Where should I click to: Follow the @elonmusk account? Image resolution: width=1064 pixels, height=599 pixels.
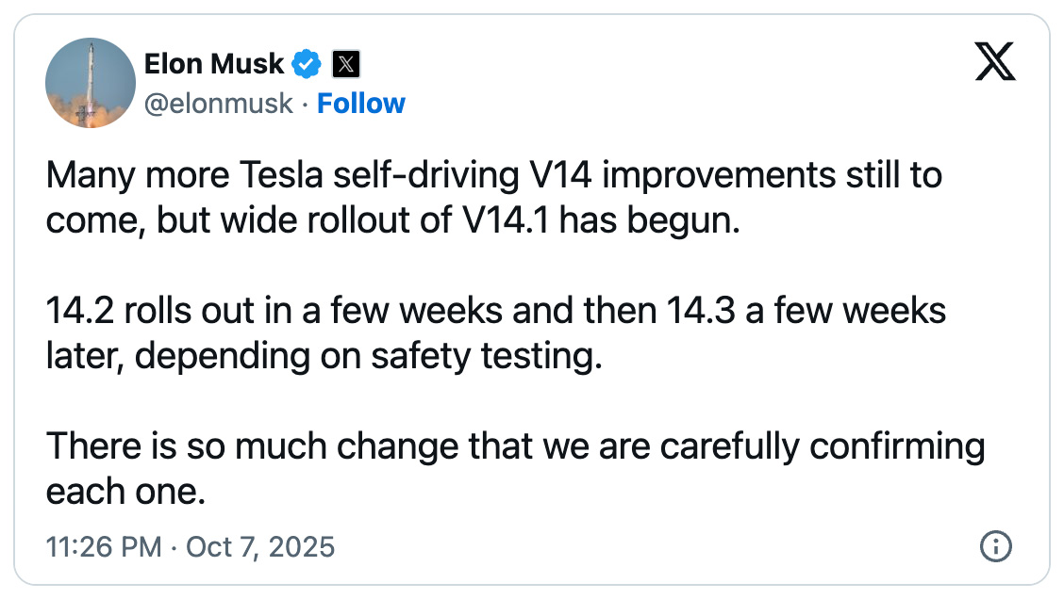pyautogui.click(x=361, y=103)
